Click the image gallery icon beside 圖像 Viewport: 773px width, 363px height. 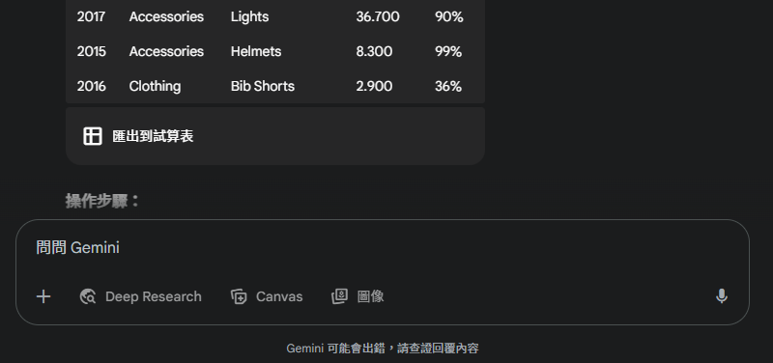tap(339, 296)
